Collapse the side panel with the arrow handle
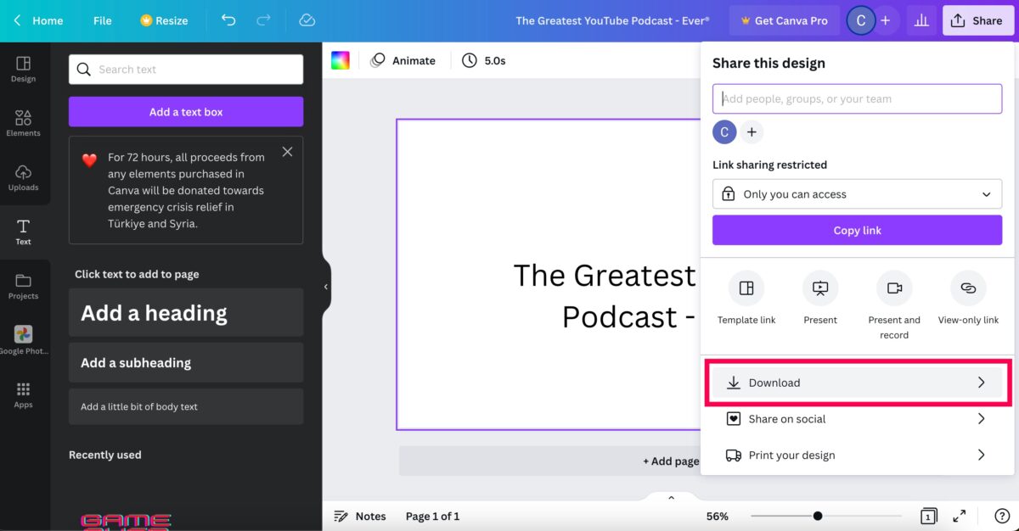The image size is (1019, 531). coord(326,287)
